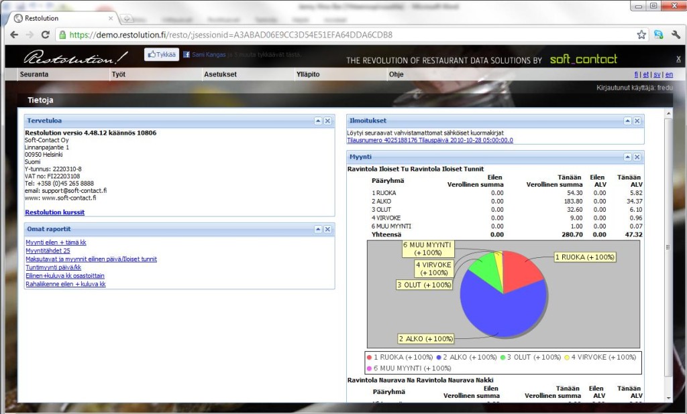Open Chrome wrench settings menu
The image size is (687, 414).
coord(675,35)
